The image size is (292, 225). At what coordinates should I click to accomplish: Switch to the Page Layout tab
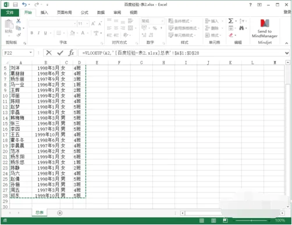pos(65,13)
